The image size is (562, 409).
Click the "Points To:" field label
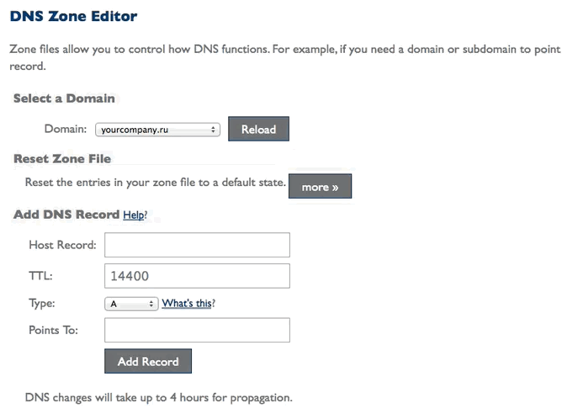pos(53,330)
